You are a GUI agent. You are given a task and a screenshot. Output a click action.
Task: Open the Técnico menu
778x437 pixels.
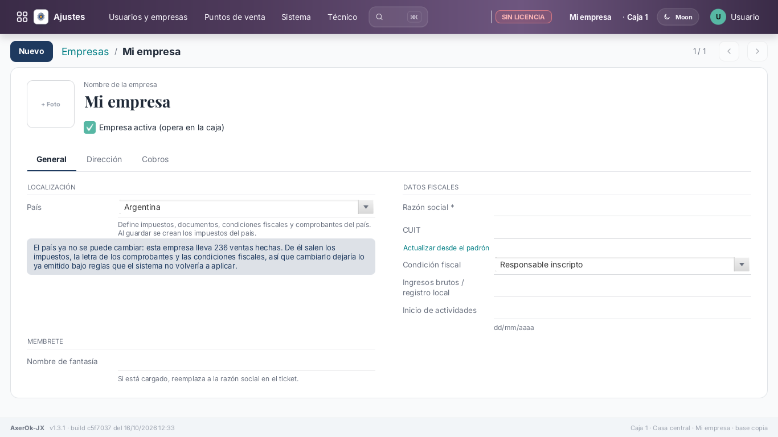click(342, 17)
